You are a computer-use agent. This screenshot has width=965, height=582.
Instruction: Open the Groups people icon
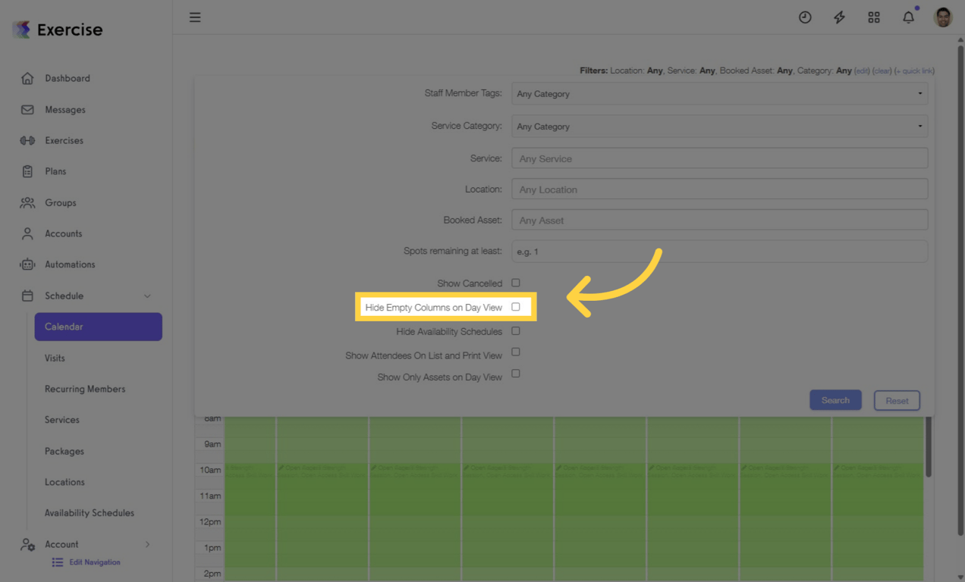pyautogui.click(x=27, y=202)
